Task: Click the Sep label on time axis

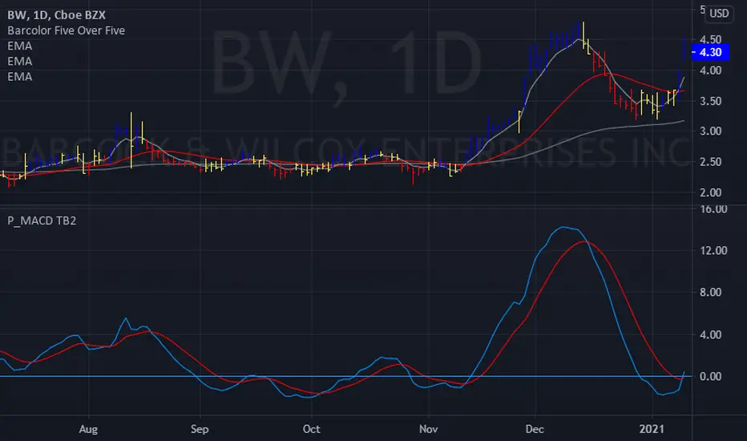Action: tap(200, 429)
